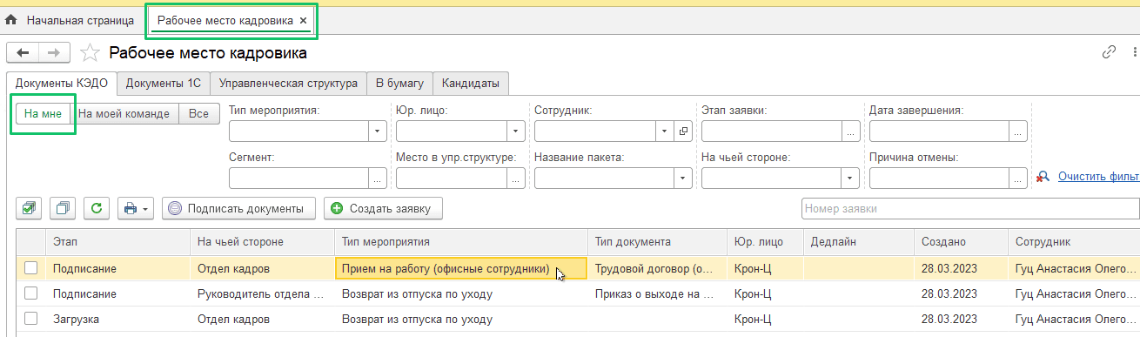This screenshot has width=1140, height=337.
Task: Open the Сотрудник selection icon button
Action: click(x=682, y=131)
